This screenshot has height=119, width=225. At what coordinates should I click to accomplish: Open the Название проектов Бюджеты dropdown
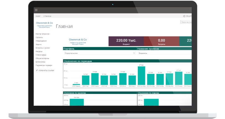pyautogui.click(x=165, y=53)
